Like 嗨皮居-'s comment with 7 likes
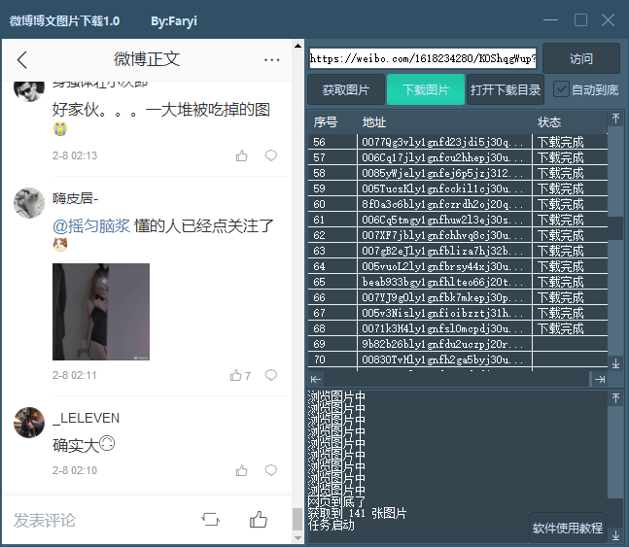629x547 pixels. click(240, 375)
